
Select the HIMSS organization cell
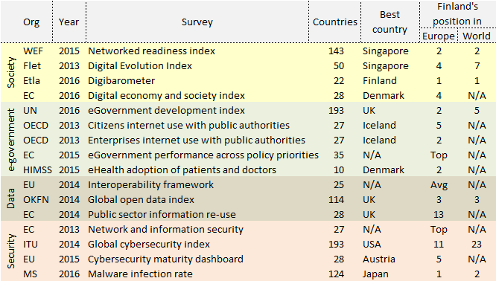click(x=37, y=170)
